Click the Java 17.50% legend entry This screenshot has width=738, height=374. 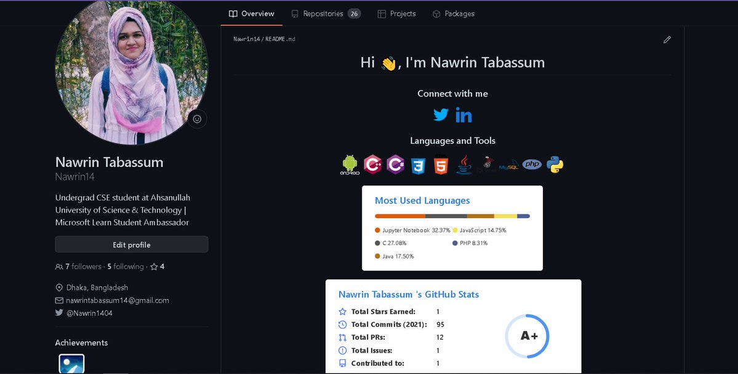[x=395, y=256]
